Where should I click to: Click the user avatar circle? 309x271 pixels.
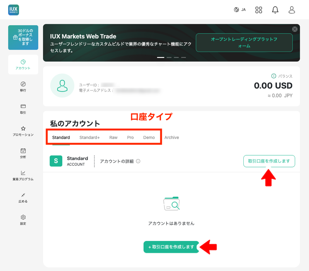[x=62, y=86]
